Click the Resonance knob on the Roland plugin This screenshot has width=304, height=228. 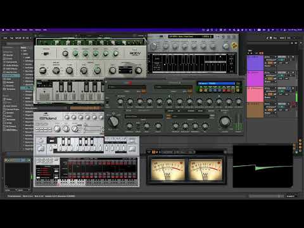click(x=80, y=117)
